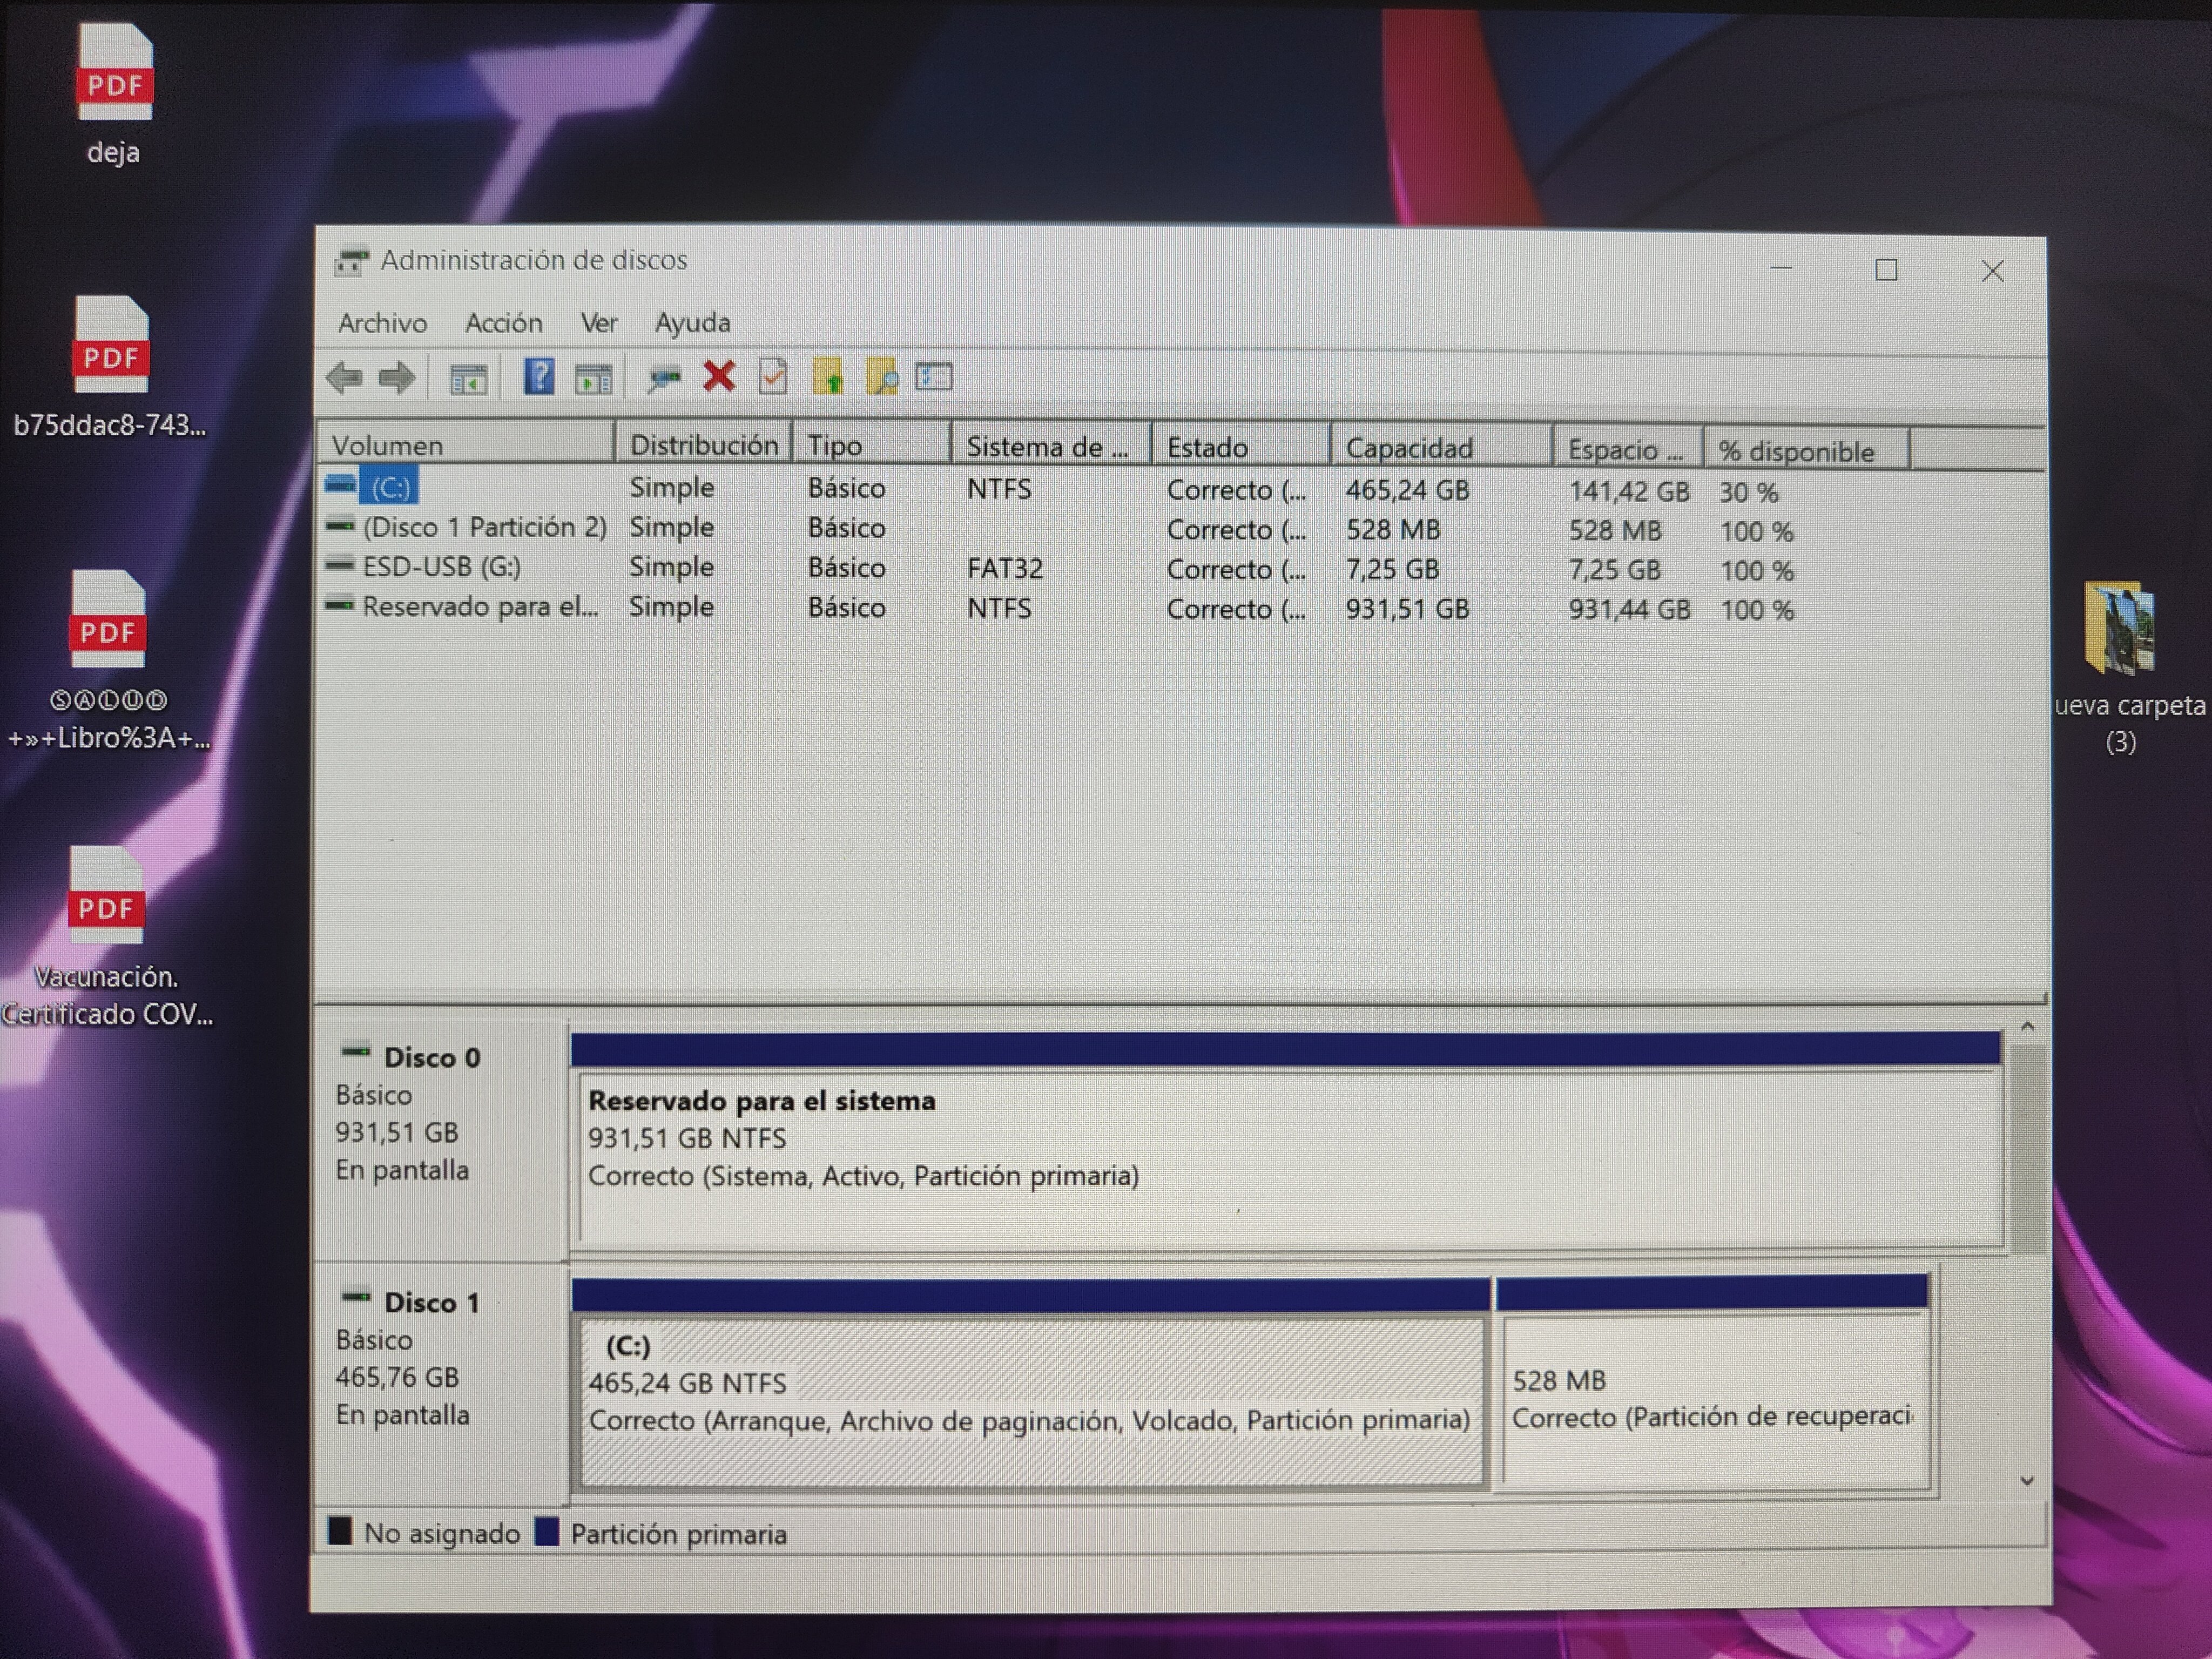
Task: Click drive icon beside Reservado para el...
Action: [x=340, y=604]
